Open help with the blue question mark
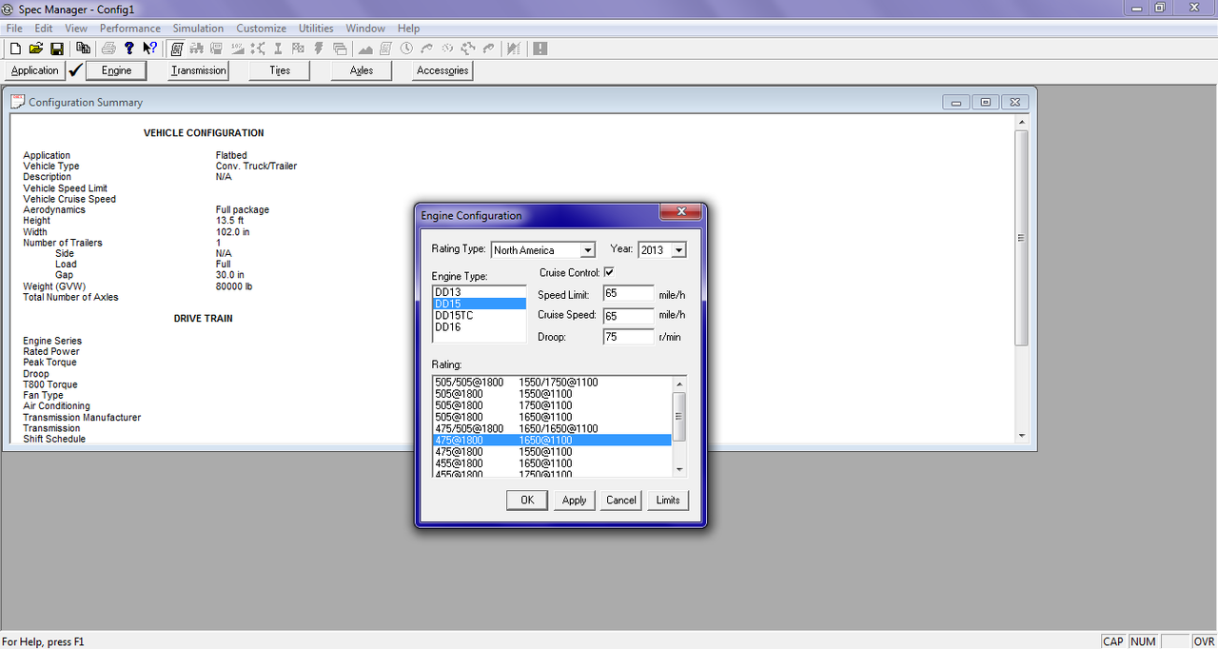The height and width of the screenshot is (649, 1218). click(128, 49)
